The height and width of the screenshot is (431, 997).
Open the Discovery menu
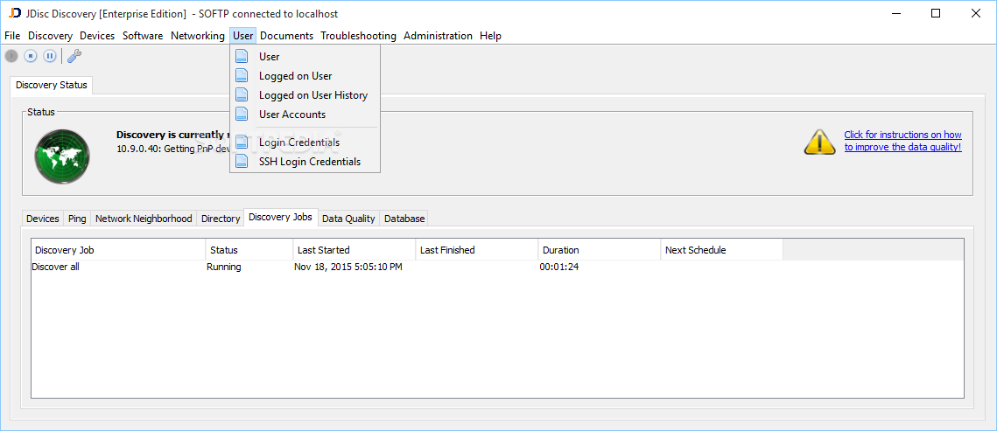50,36
